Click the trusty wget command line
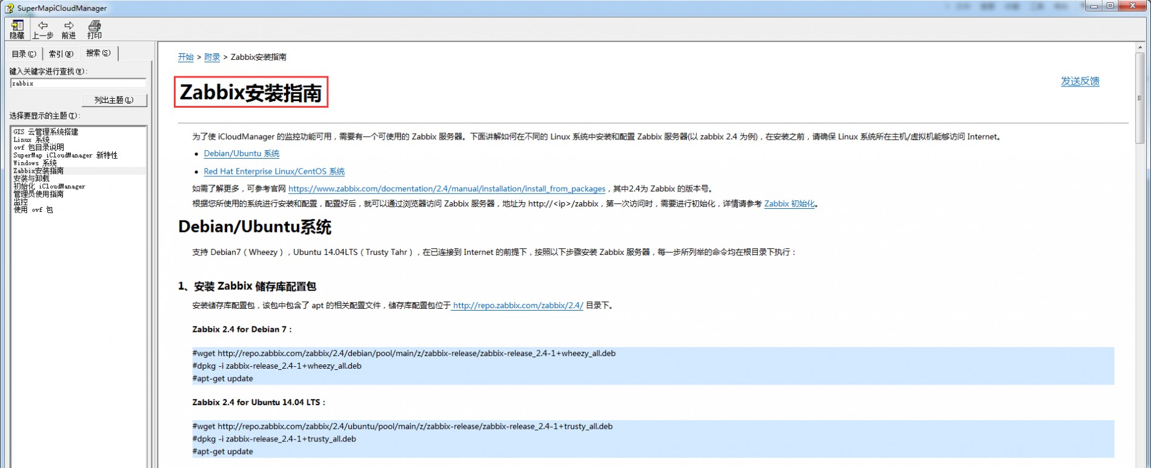 403,427
